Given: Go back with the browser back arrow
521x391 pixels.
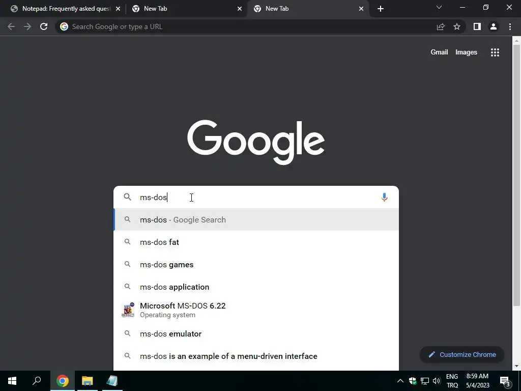Looking at the screenshot, I should click(x=11, y=26).
